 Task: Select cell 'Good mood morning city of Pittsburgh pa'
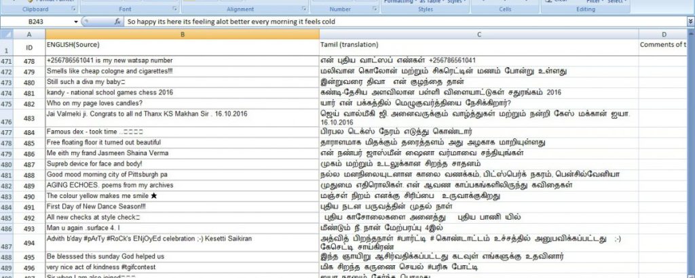click(182, 174)
